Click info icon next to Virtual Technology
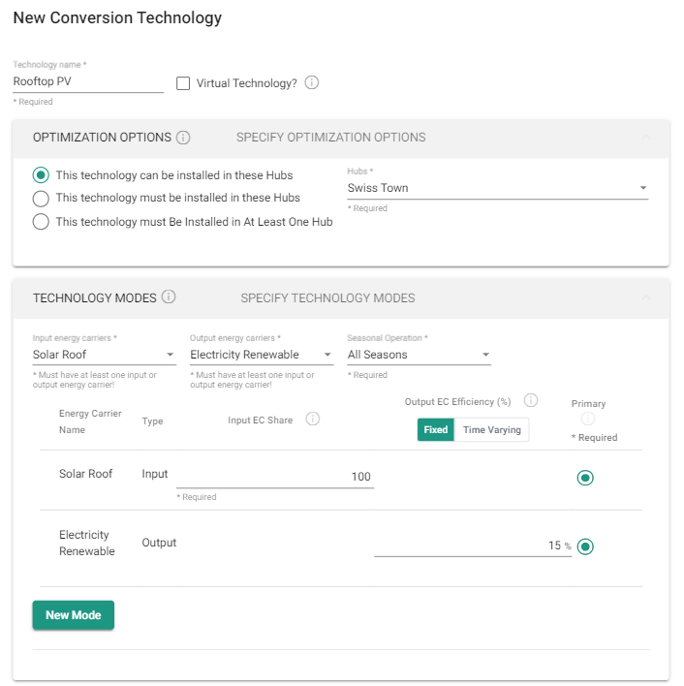This screenshot has height=686, width=684. point(312,83)
